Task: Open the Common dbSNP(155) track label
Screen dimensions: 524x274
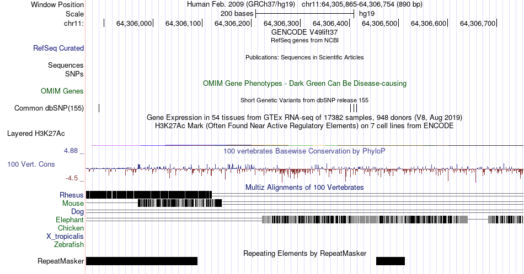Action: [x=49, y=108]
